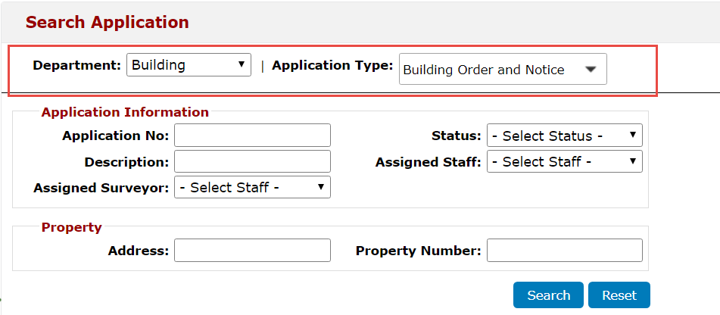Focus the Description text box
The image size is (720, 315).
coord(252,162)
